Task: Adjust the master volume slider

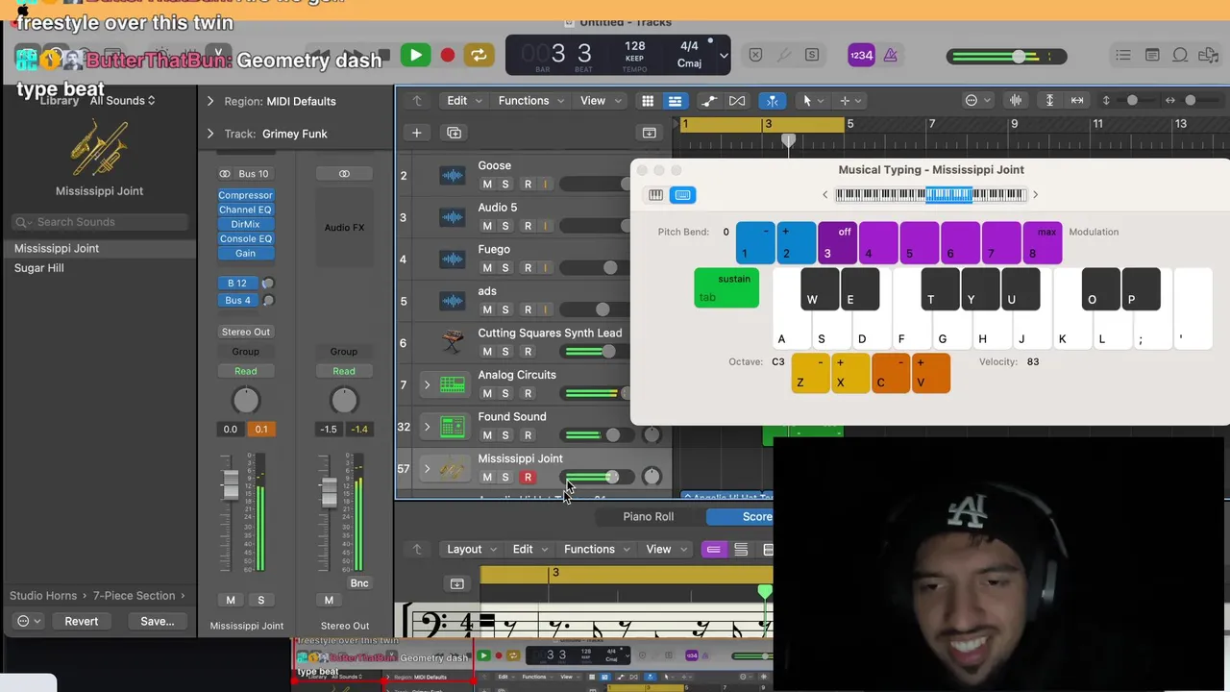Action: pyautogui.click(x=1006, y=57)
